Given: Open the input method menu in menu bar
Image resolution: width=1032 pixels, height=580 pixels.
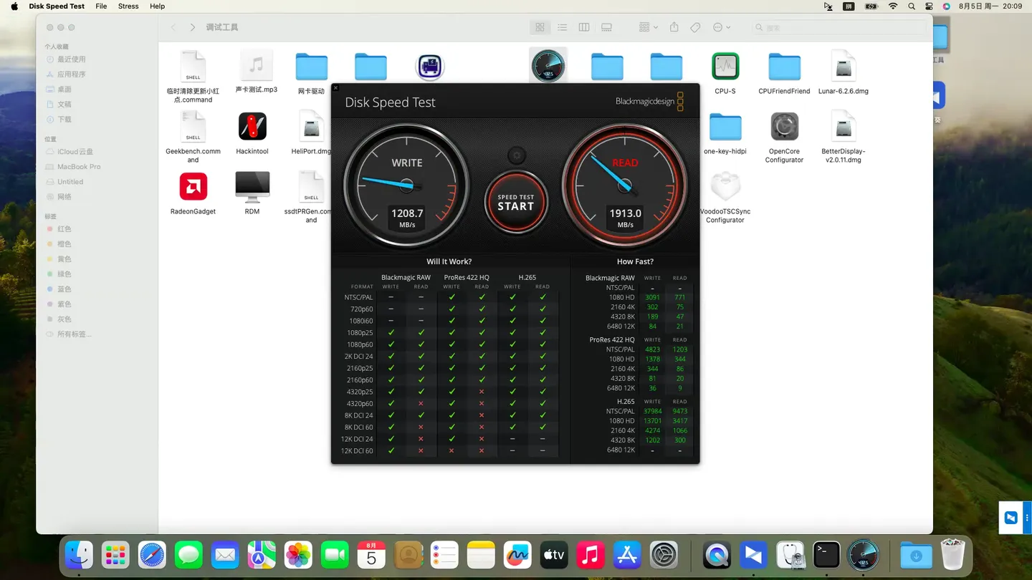Looking at the screenshot, I should (x=849, y=6).
